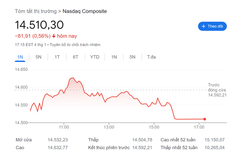239x154 pixels.
Task: Open the Tóm tắt thị trường breadcrumb link
Action: (36, 11)
